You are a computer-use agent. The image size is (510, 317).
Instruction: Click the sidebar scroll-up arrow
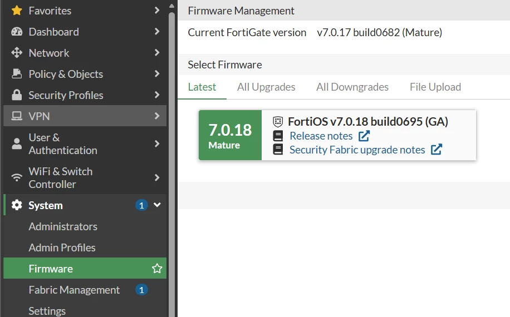(x=171, y=6)
